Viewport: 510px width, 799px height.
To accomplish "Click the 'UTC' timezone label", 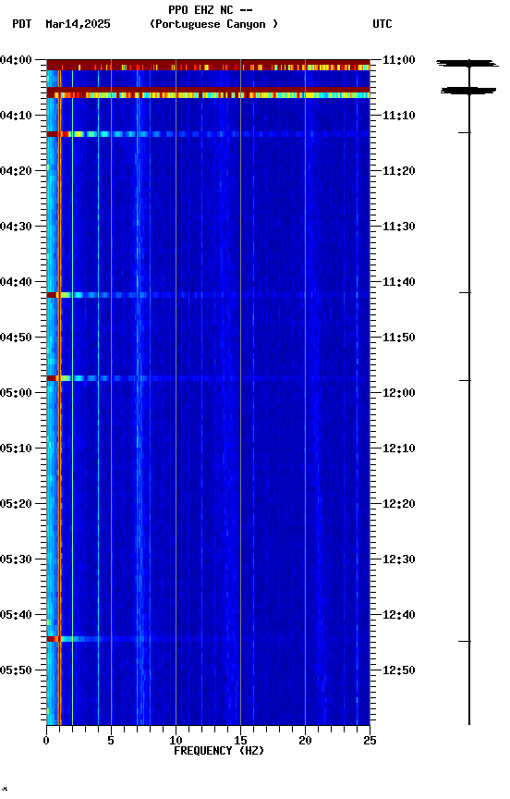I will [382, 24].
